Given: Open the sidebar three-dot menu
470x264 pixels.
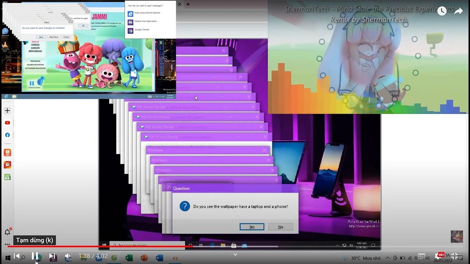Looking at the screenshot, I should (7, 244).
